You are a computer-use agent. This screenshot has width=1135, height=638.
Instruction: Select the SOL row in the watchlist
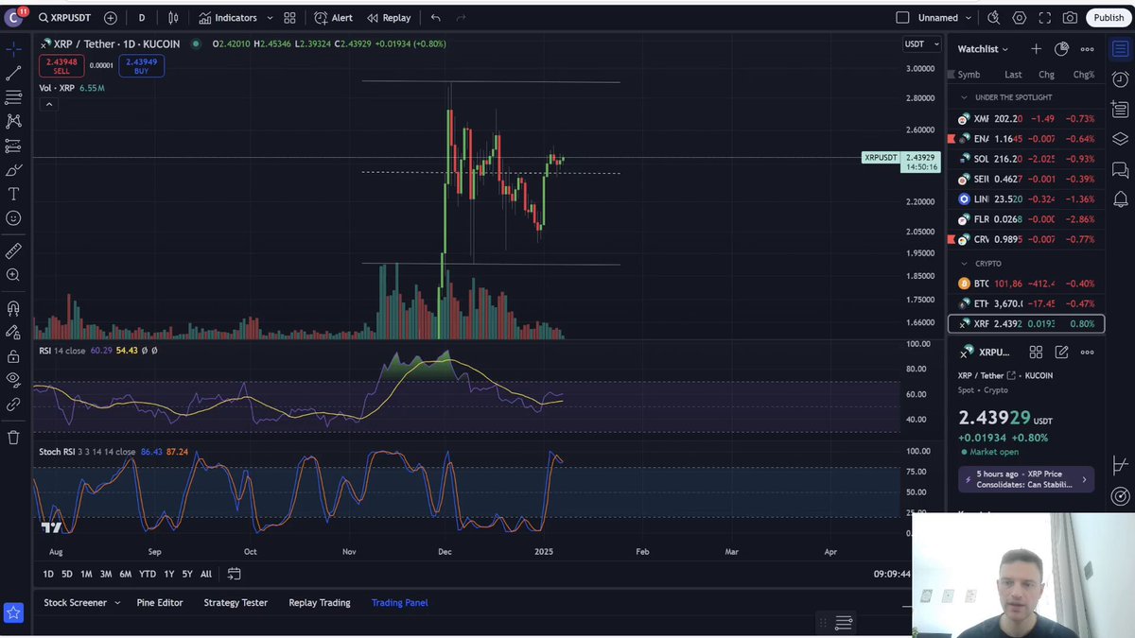click(x=1026, y=159)
